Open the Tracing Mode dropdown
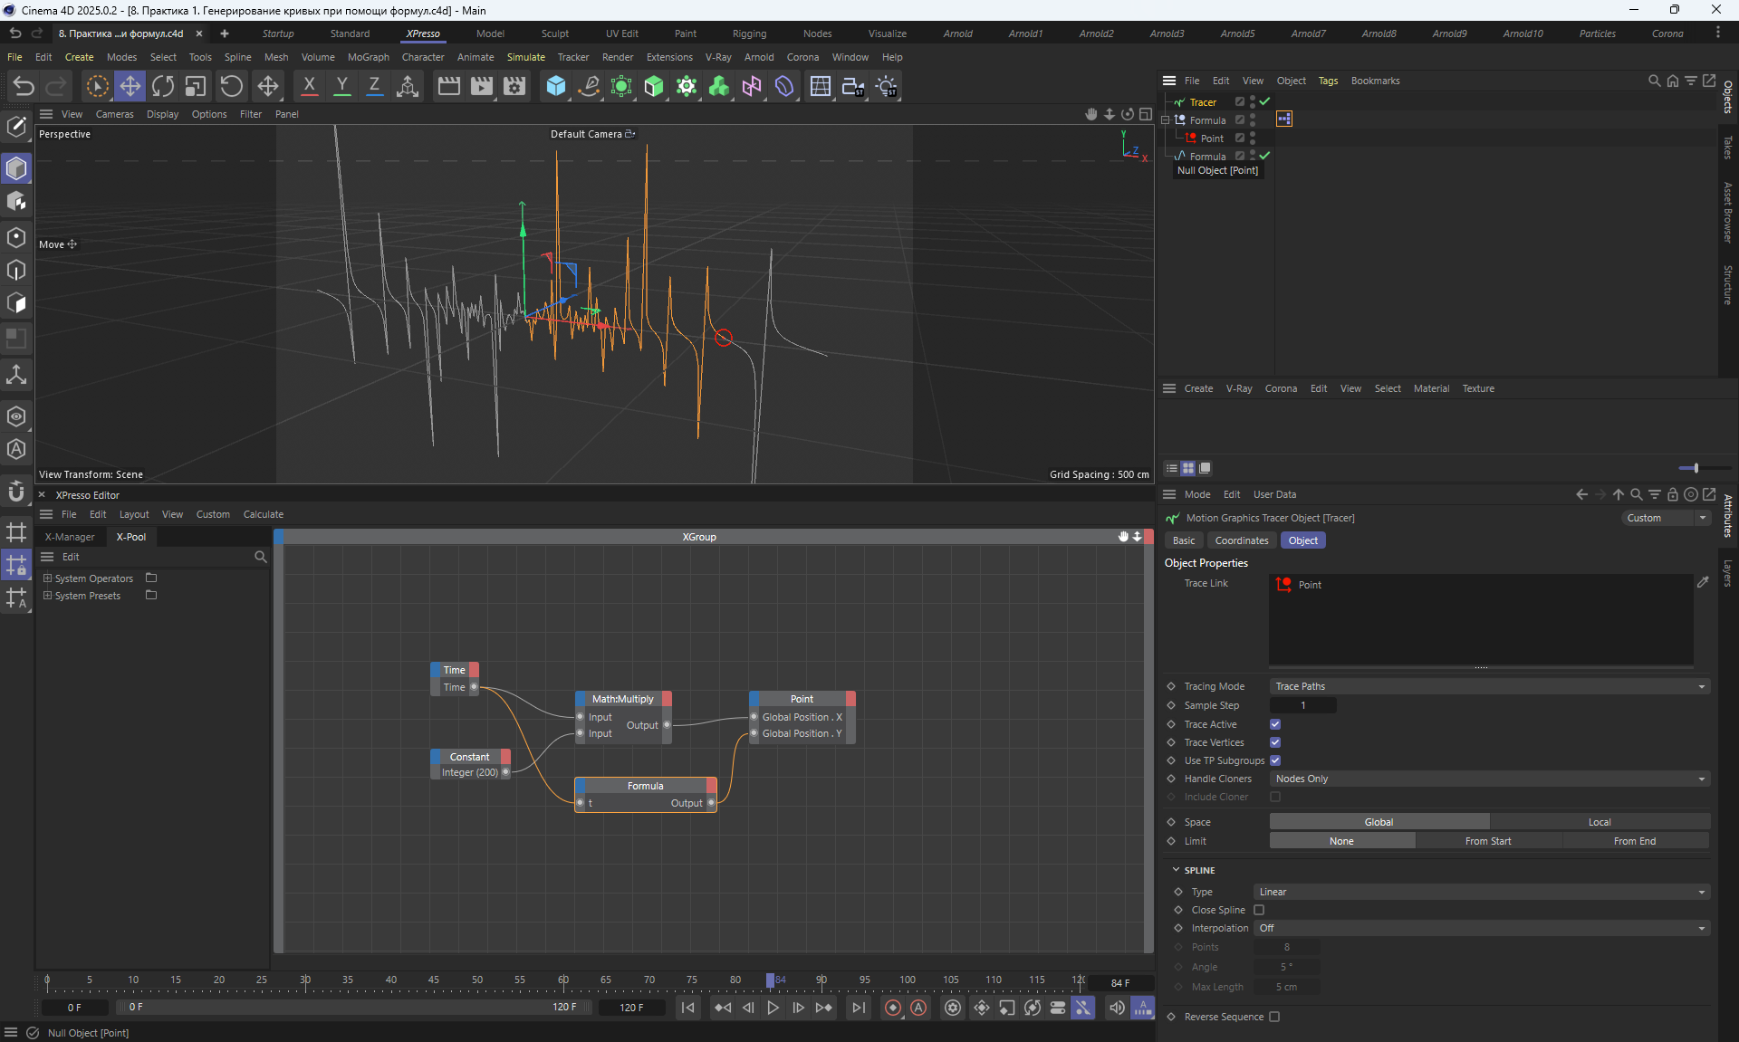This screenshot has width=1739, height=1042. point(1489,686)
